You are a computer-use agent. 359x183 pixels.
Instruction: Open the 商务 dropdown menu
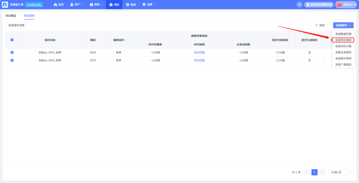(x=96, y=5)
